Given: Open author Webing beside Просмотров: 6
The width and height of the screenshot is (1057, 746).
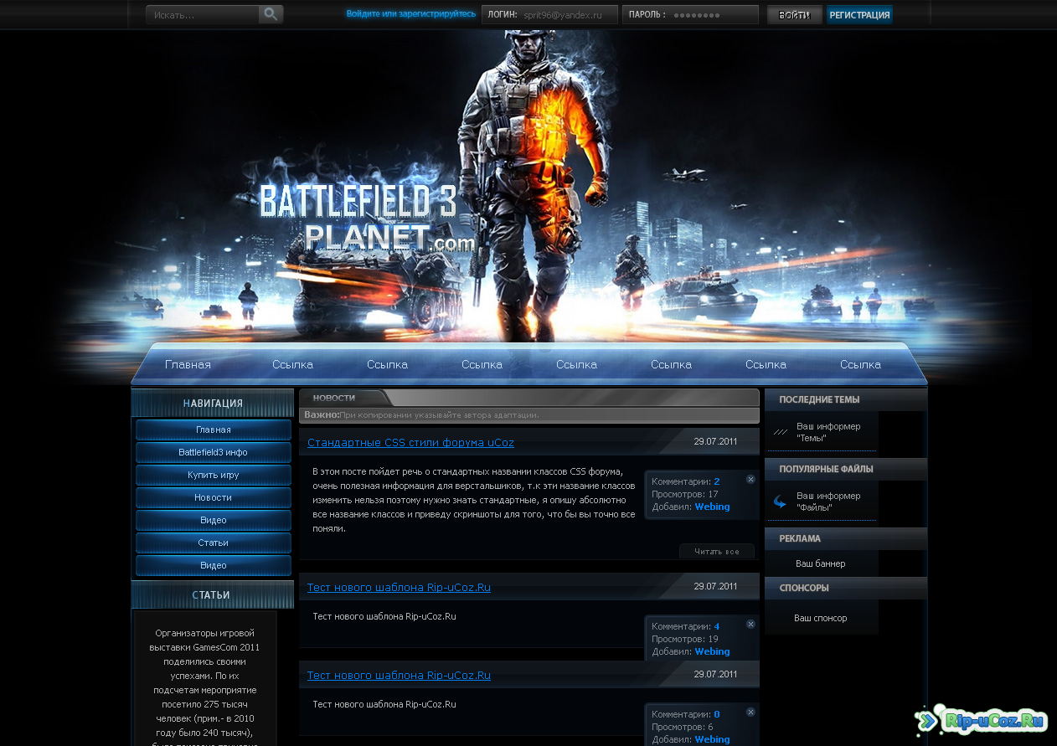Looking at the screenshot, I should pyautogui.click(x=712, y=739).
